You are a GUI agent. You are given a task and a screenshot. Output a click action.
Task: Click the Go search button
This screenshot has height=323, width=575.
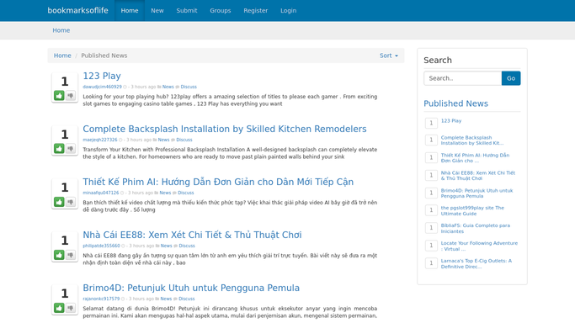click(511, 78)
